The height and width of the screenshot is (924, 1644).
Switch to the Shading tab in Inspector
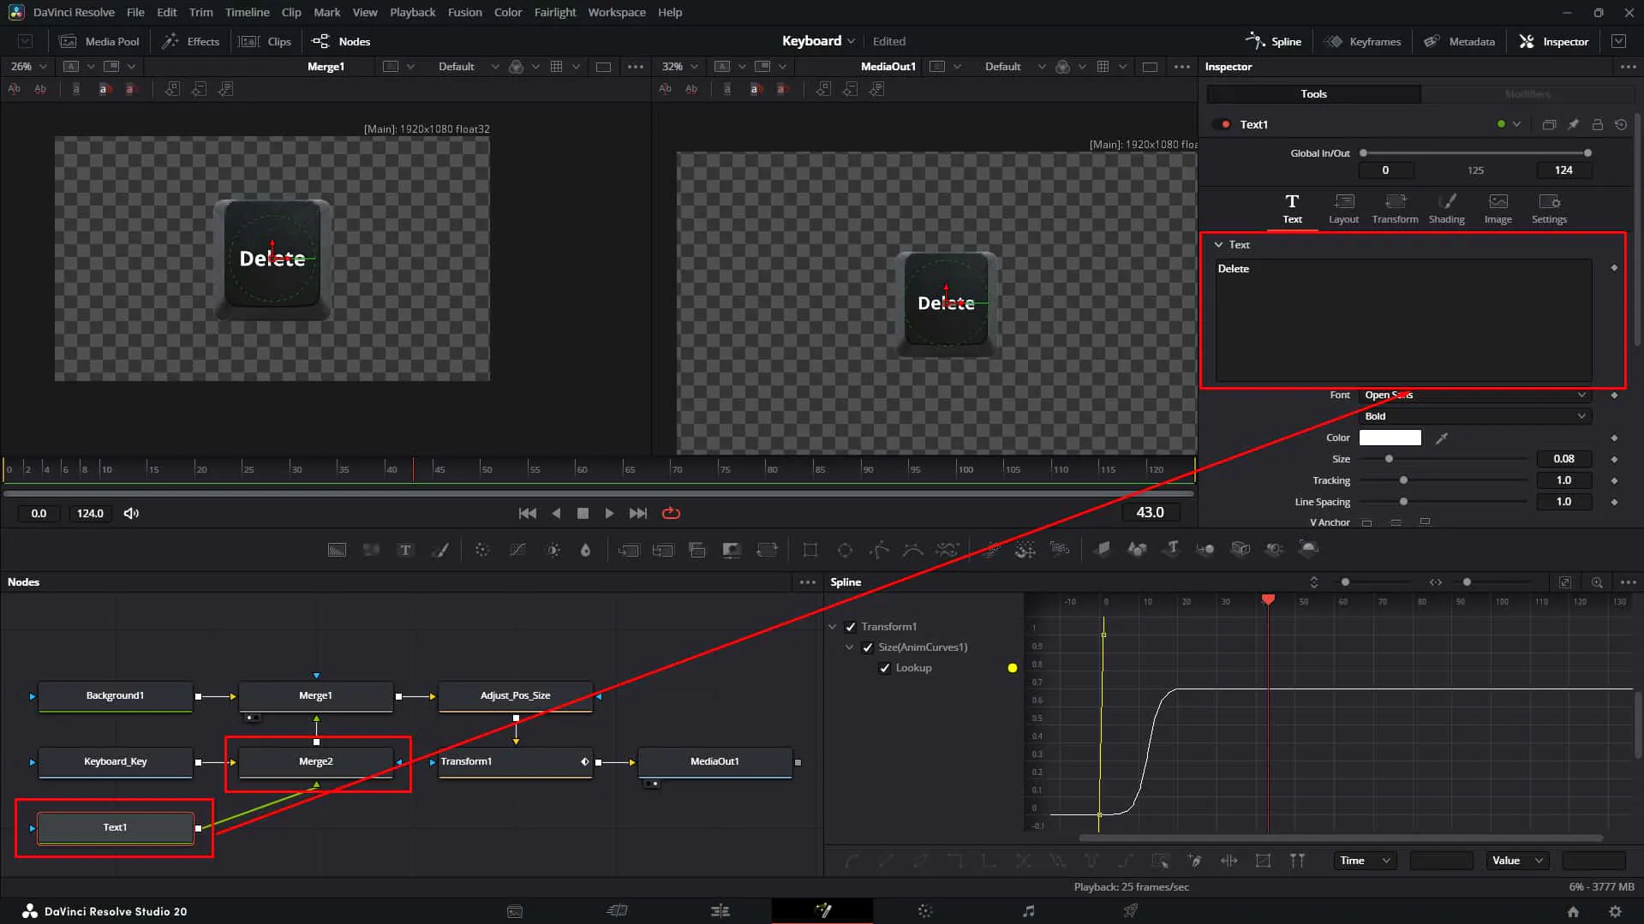1446,208
